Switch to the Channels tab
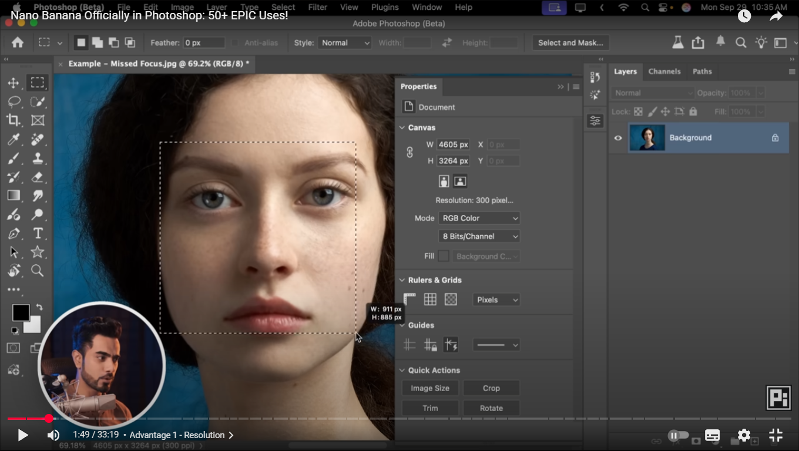 point(664,72)
